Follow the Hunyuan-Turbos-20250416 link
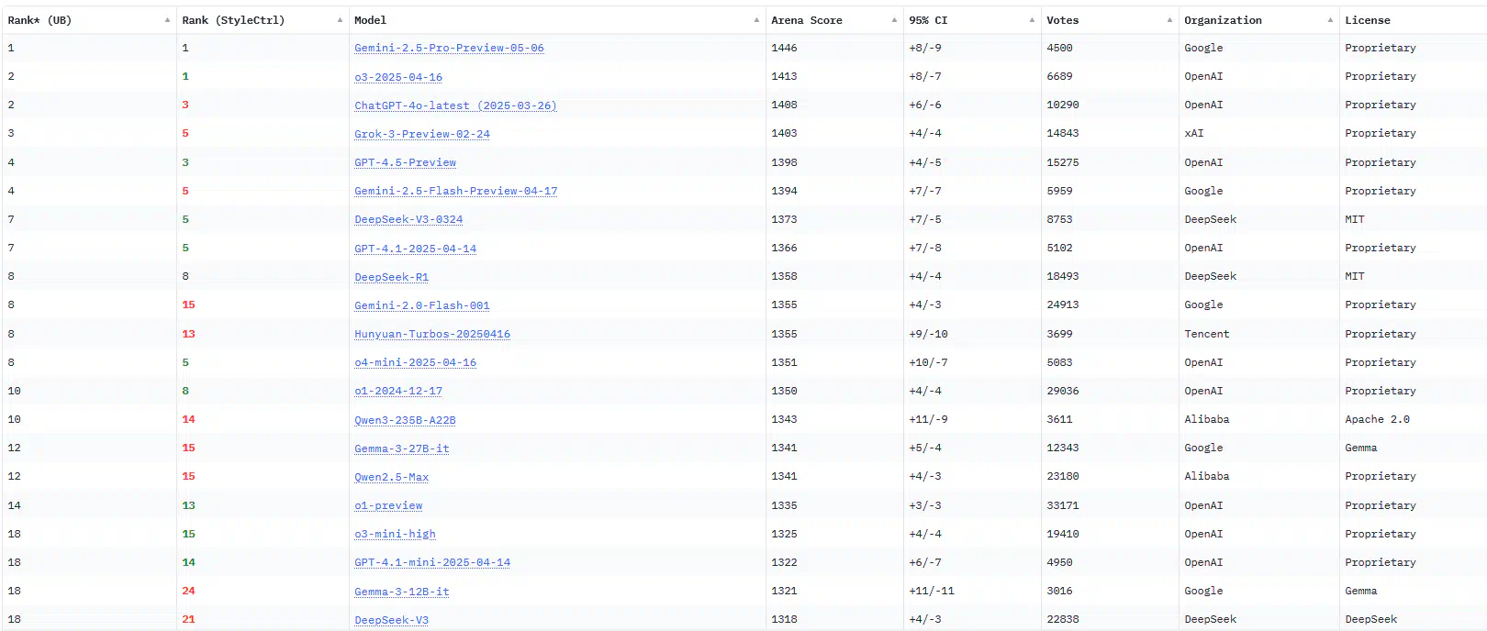The height and width of the screenshot is (631, 1487). tap(432, 334)
